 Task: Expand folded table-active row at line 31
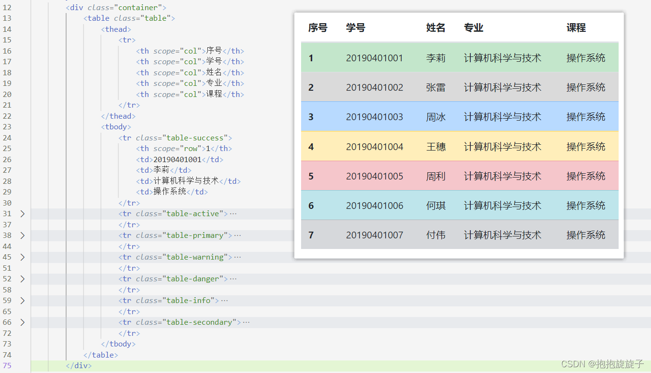coord(22,214)
